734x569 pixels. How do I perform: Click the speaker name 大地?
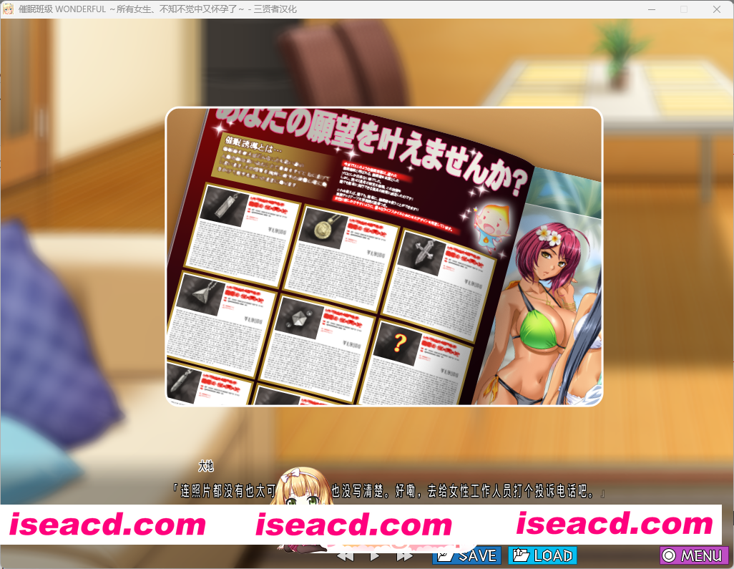[206, 467]
